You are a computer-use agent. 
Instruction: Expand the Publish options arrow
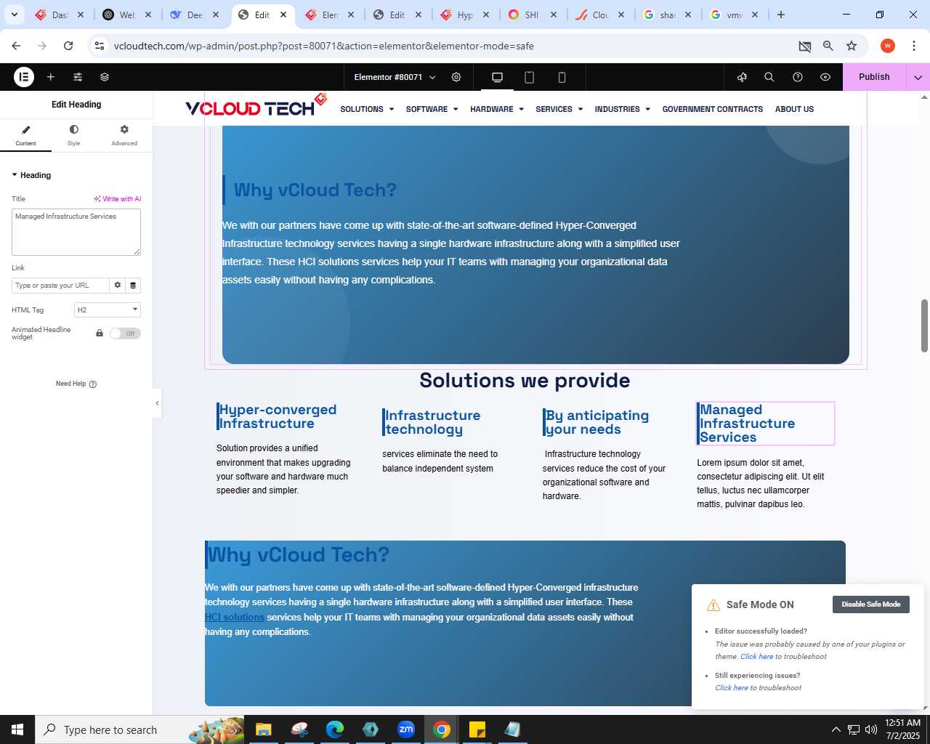click(918, 77)
